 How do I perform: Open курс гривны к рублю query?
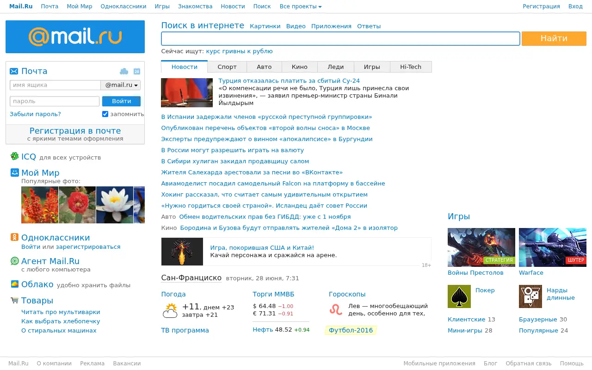(x=239, y=51)
